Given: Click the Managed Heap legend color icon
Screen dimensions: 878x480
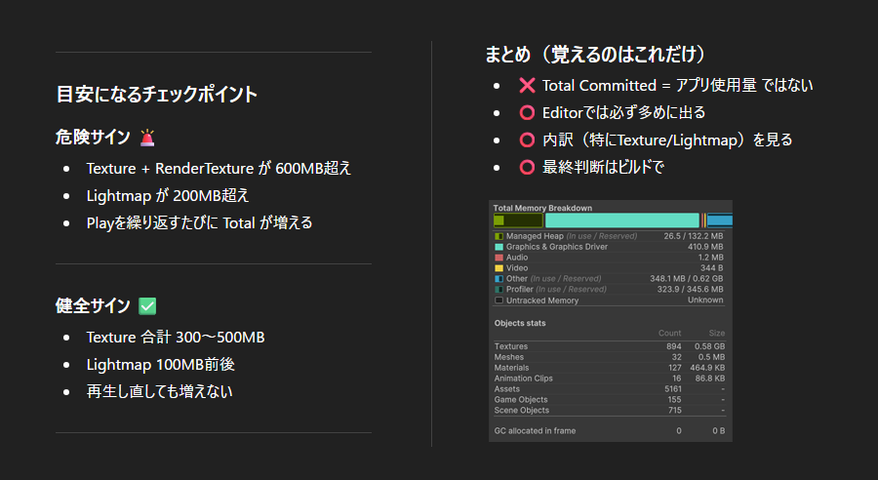Looking at the screenshot, I should (499, 236).
